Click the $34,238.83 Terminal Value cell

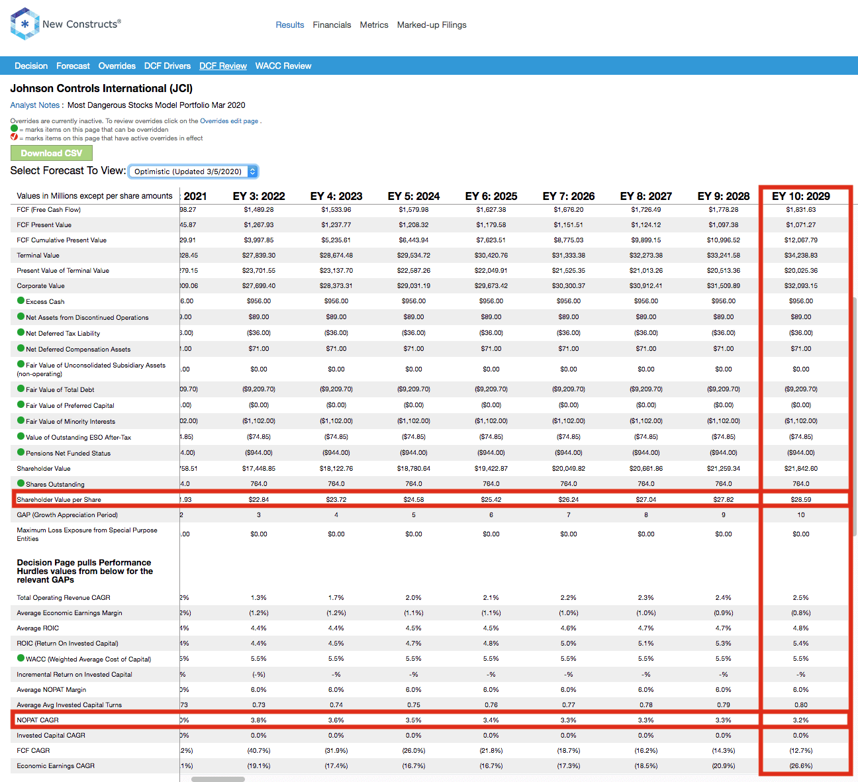[x=801, y=255]
